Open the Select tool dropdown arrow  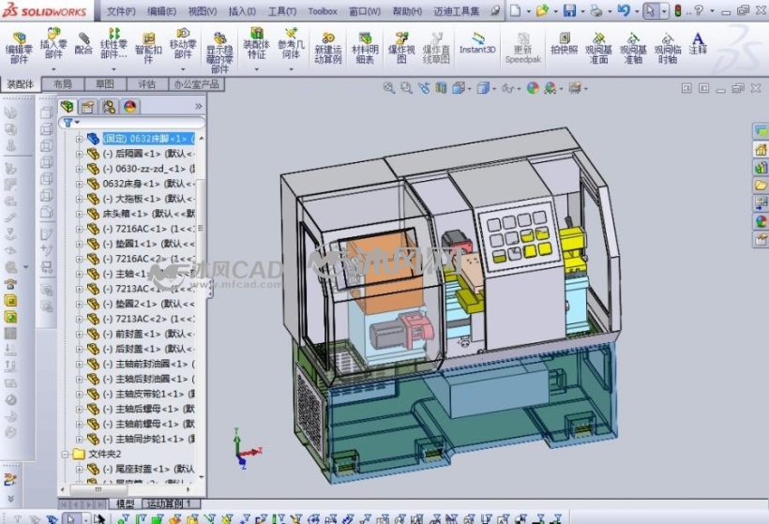pos(664,11)
